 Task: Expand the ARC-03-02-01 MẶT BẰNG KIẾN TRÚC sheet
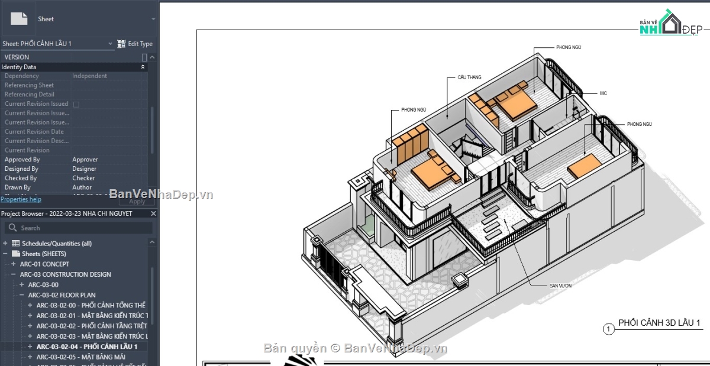pyautogui.click(x=30, y=316)
